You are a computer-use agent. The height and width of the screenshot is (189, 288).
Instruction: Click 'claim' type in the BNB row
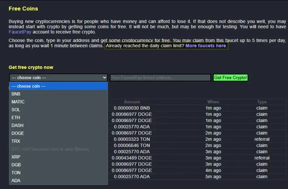[x=262, y=108]
